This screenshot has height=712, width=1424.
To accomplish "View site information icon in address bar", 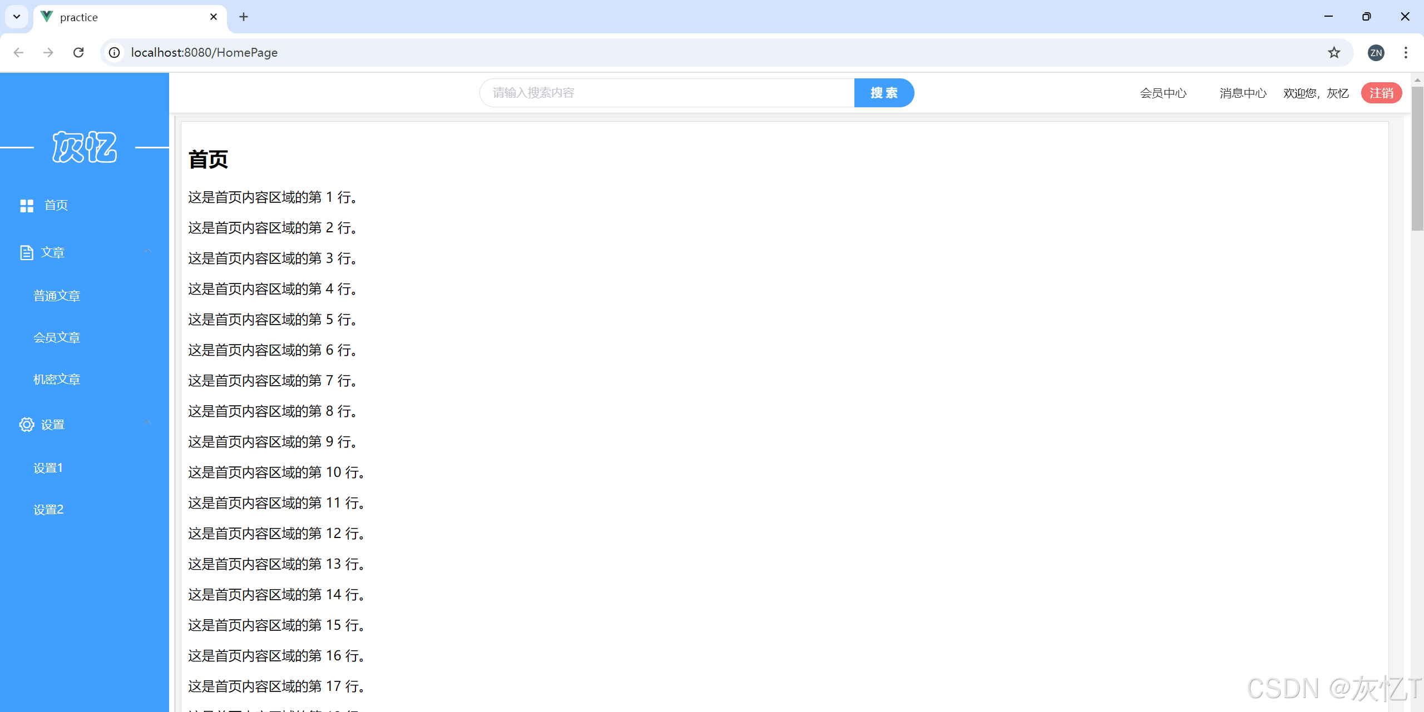I will point(114,52).
